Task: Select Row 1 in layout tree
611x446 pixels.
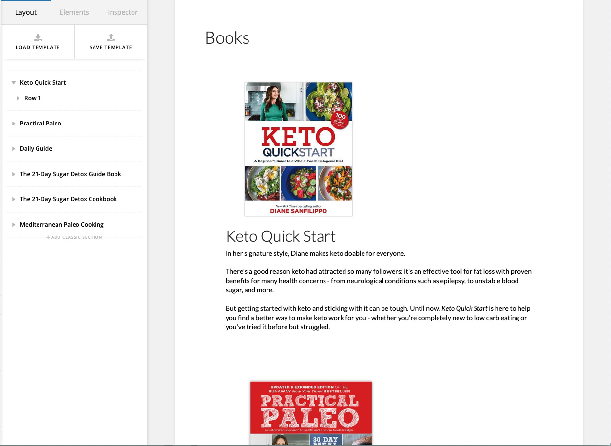Action: 33,98
